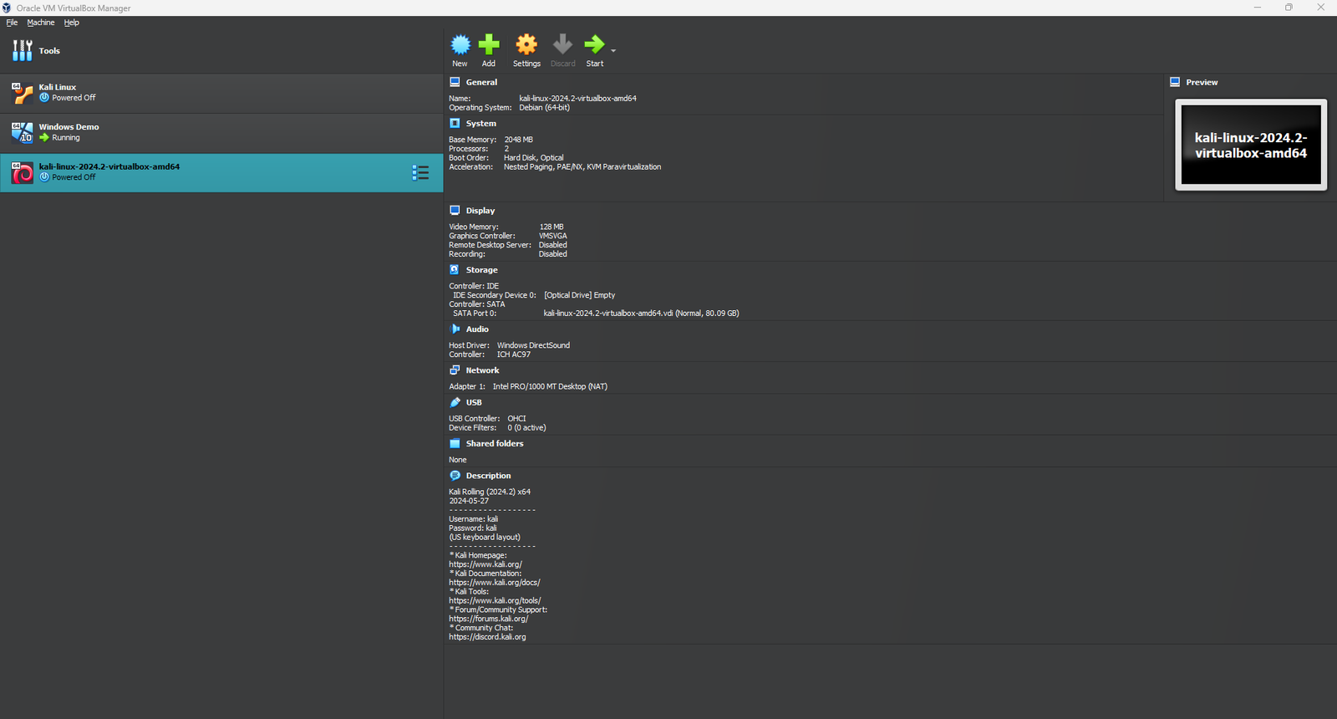Open the General settings heading link
Viewport: 1337px width, 719px height.
click(x=481, y=82)
